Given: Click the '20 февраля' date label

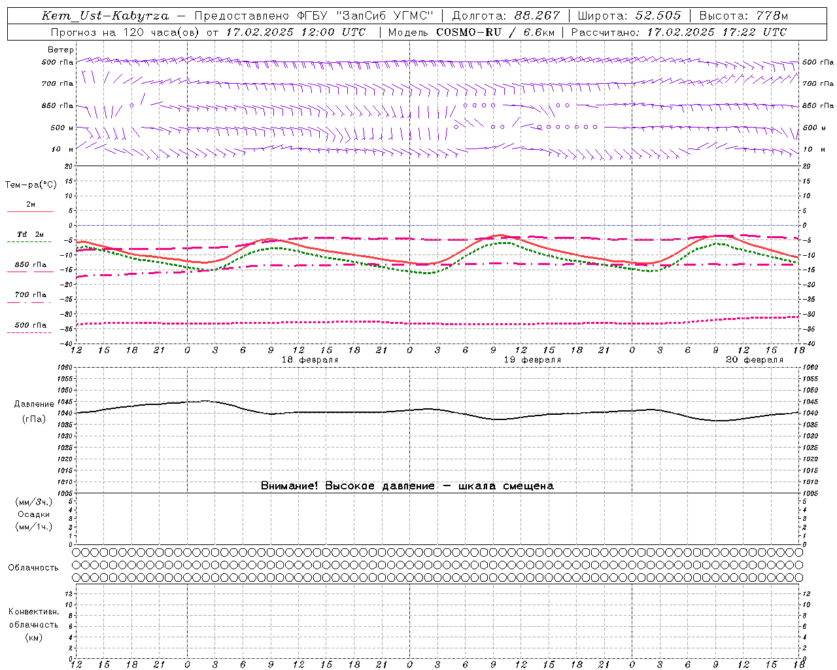Looking at the screenshot, I should coord(755,360).
